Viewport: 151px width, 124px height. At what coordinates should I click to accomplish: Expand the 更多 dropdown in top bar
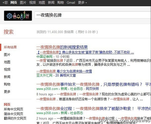pos(82,2)
